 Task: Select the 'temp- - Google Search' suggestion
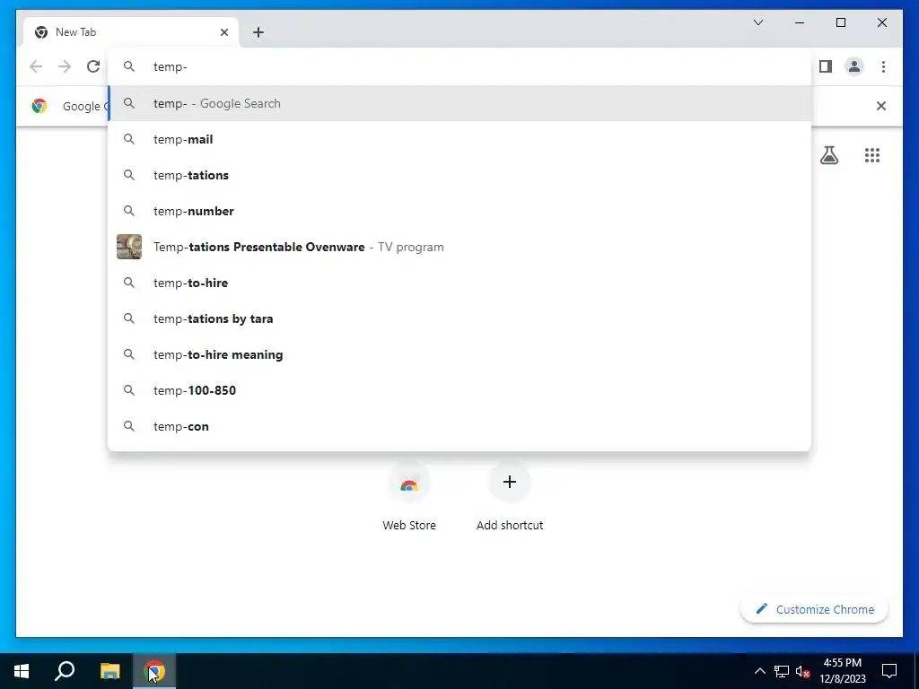tap(459, 103)
